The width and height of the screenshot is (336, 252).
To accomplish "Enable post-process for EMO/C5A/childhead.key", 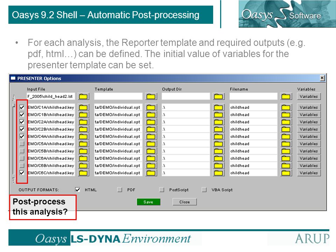I will pyautogui.click(x=22, y=143).
